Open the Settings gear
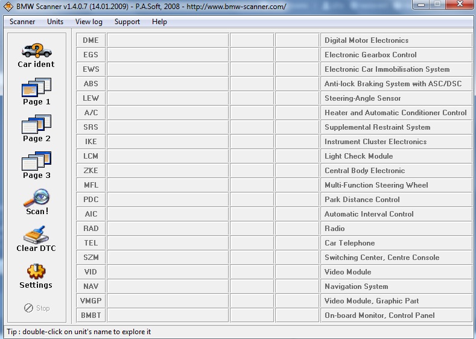The width and height of the screenshot is (476, 339). click(36, 271)
